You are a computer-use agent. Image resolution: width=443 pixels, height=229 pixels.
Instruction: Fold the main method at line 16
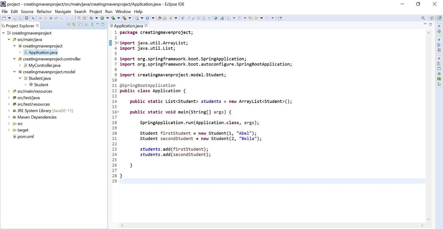tap(118, 112)
